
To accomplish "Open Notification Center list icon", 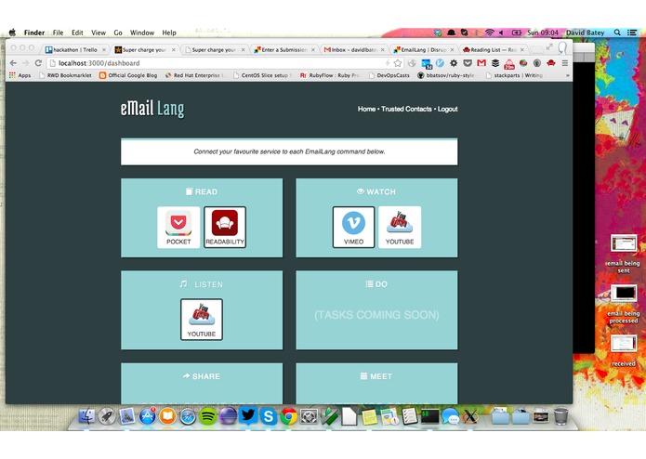I will pyautogui.click(x=632, y=33).
